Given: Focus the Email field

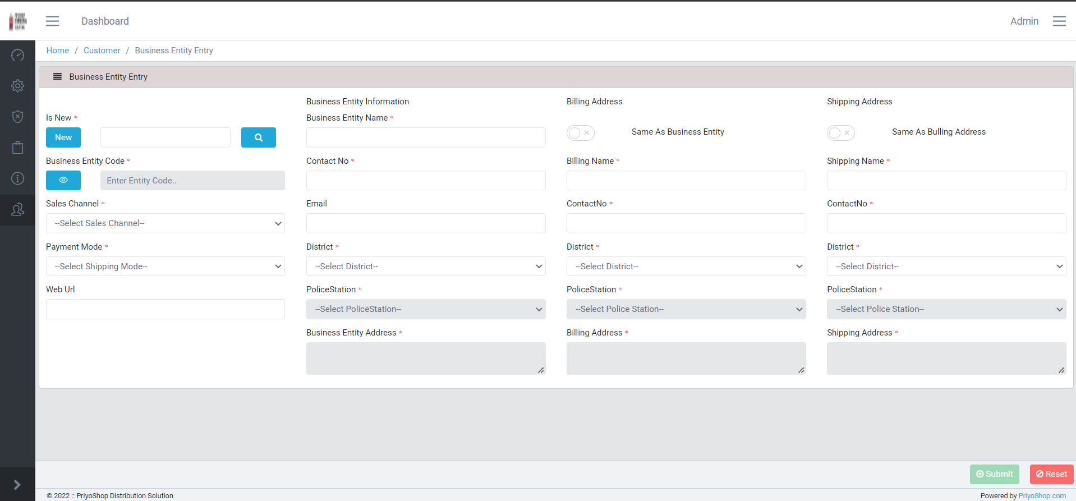Looking at the screenshot, I should point(426,223).
